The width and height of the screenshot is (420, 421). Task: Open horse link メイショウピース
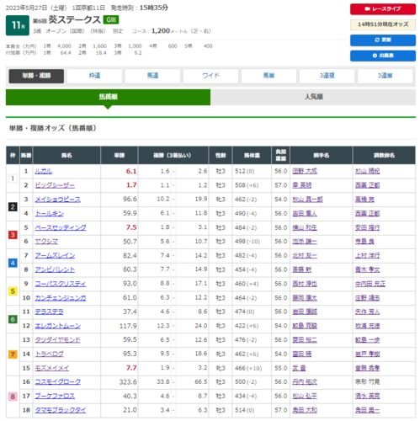(x=57, y=200)
